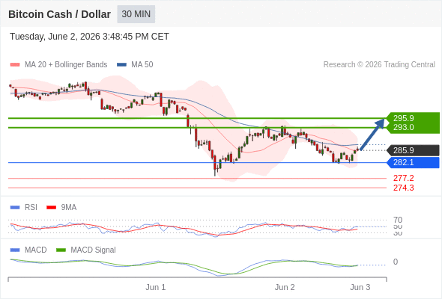Click the 277.2 red support price label
442x299 pixels.
click(x=403, y=178)
